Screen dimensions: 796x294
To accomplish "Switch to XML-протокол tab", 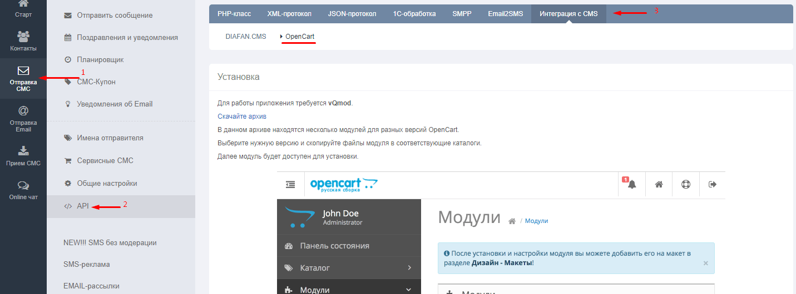I will [289, 14].
